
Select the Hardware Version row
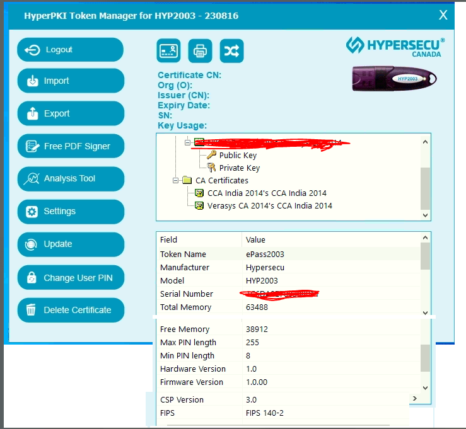click(289, 369)
